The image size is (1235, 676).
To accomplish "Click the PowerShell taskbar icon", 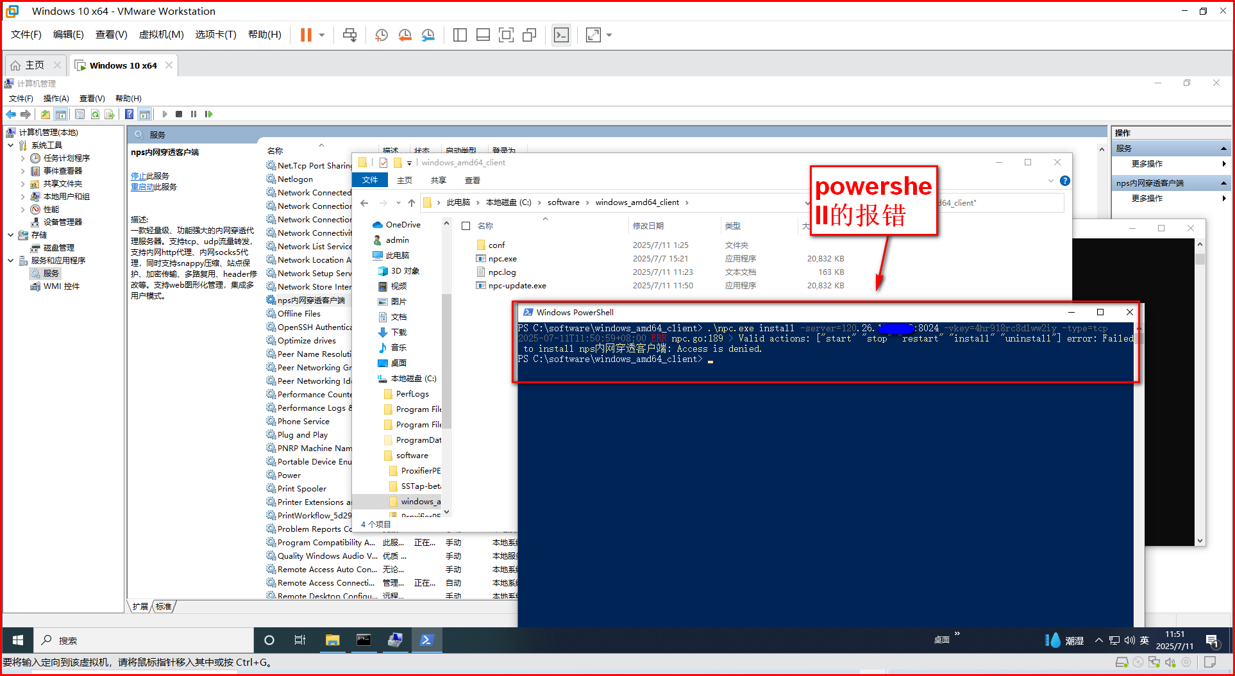I will coord(426,640).
